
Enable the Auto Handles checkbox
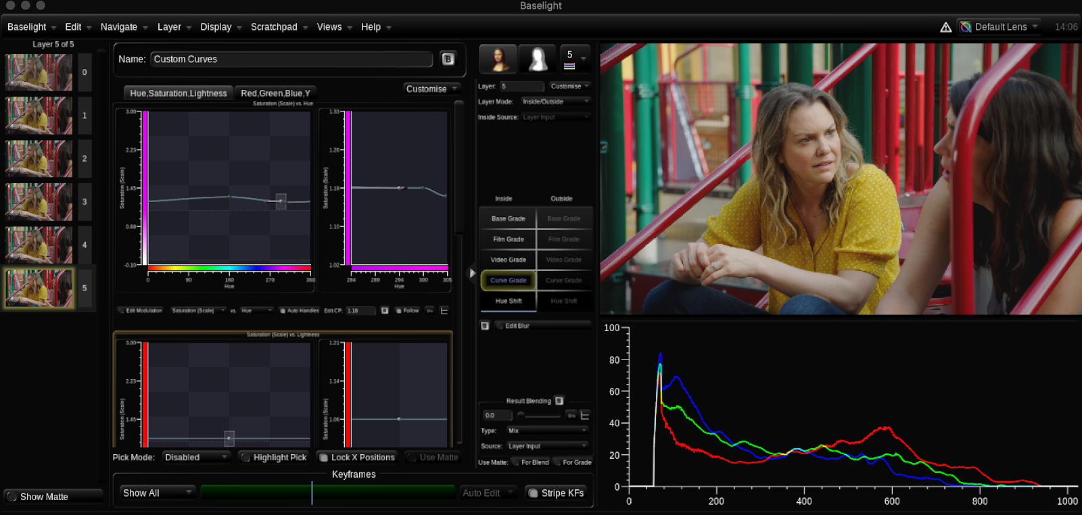(x=299, y=311)
